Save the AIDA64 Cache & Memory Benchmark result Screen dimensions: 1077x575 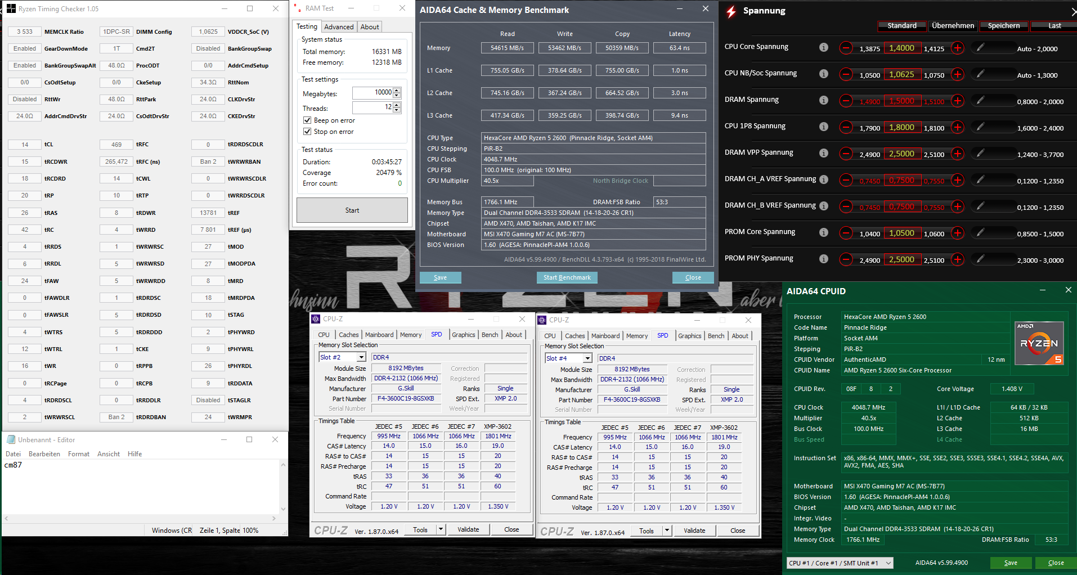tap(441, 277)
